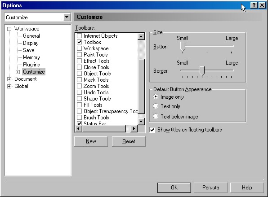The height and width of the screenshot is (197, 268).
Task: Click the toolbar list up arrow
Action: tap(141, 36)
